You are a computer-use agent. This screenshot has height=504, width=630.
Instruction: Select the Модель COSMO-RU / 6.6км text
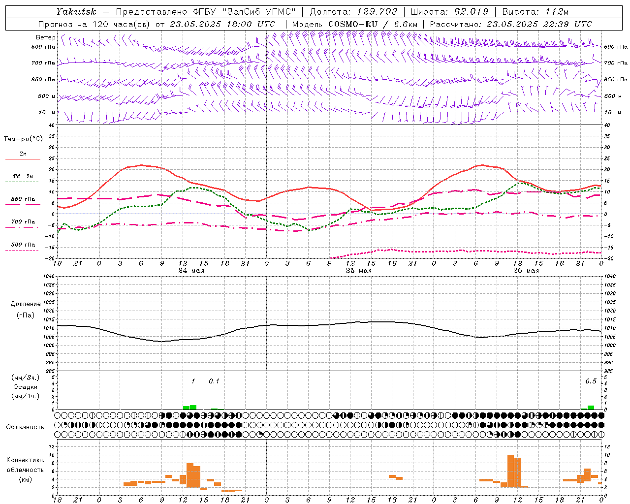tap(355, 24)
